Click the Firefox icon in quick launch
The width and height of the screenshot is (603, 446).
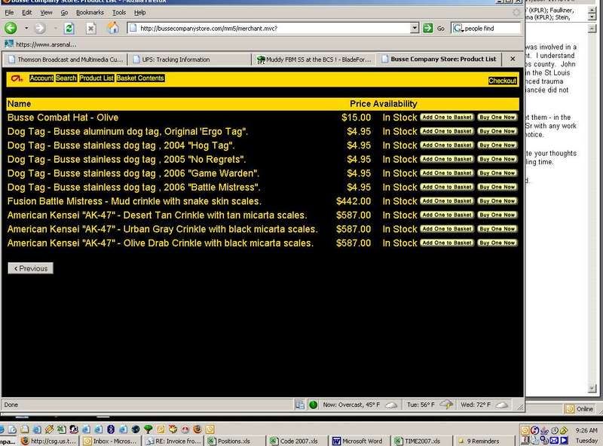point(197,429)
